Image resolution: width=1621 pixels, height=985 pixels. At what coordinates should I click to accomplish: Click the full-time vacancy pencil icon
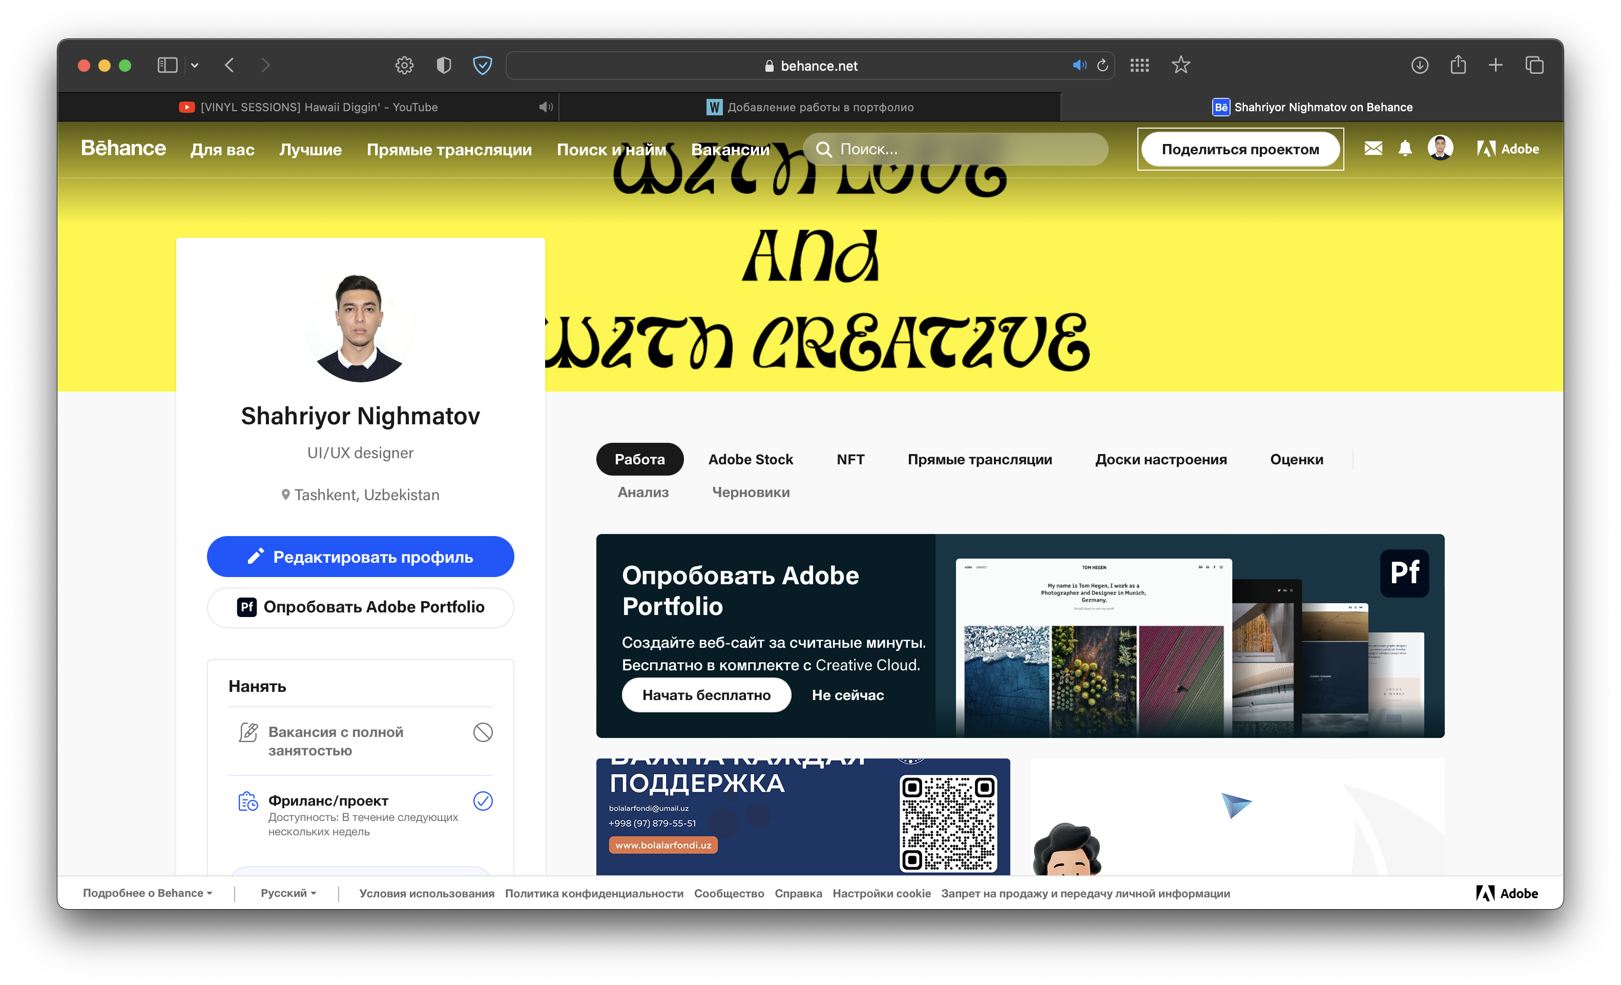248,732
